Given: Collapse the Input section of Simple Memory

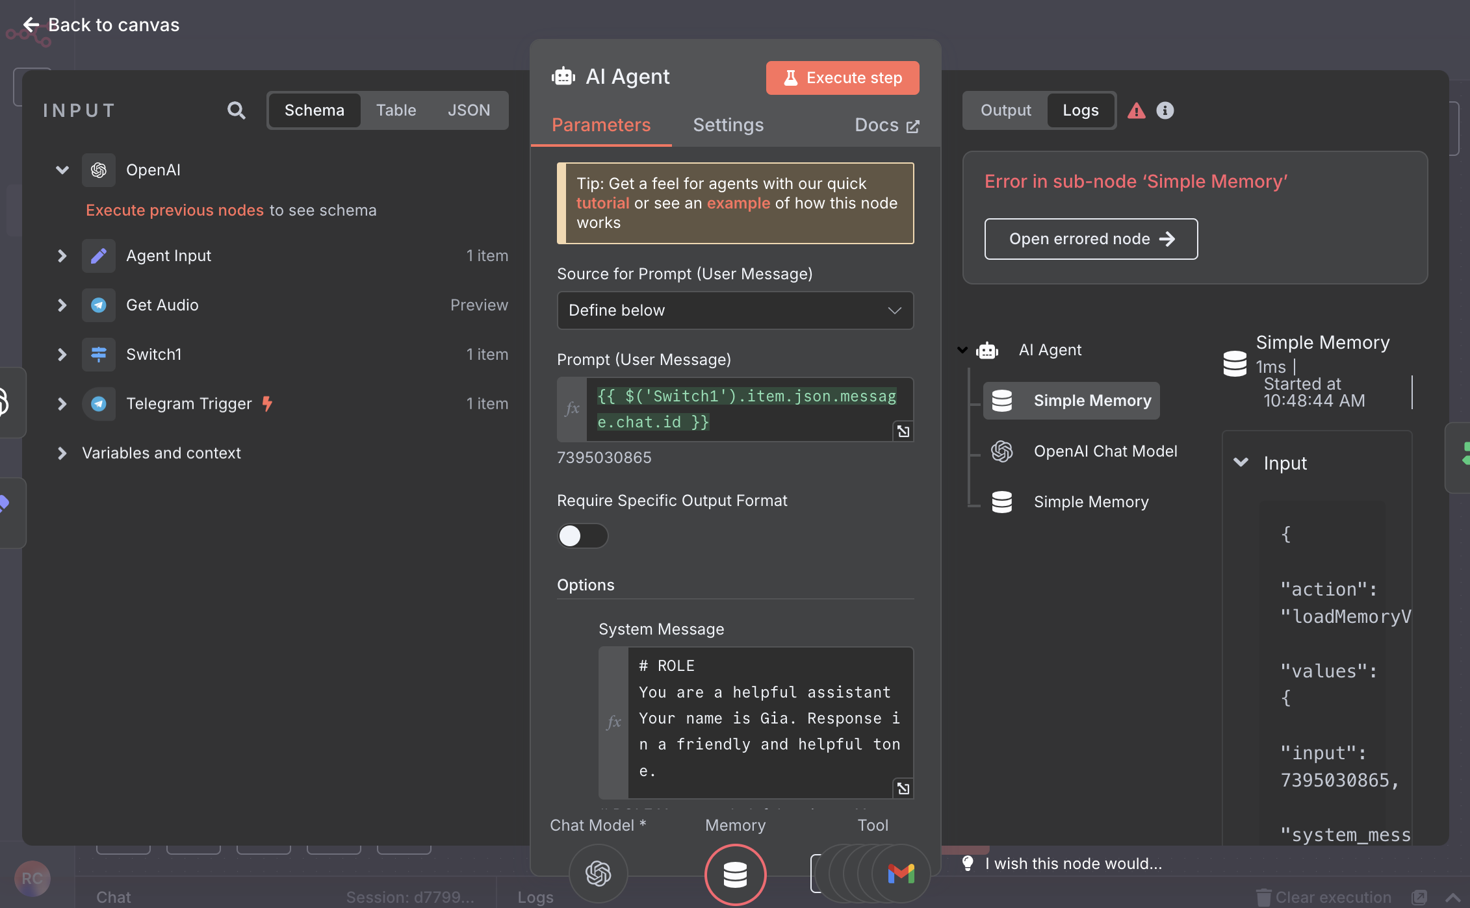Looking at the screenshot, I should (x=1241, y=463).
